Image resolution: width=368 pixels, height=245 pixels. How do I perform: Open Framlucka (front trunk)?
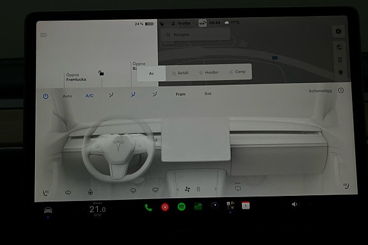(76, 77)
